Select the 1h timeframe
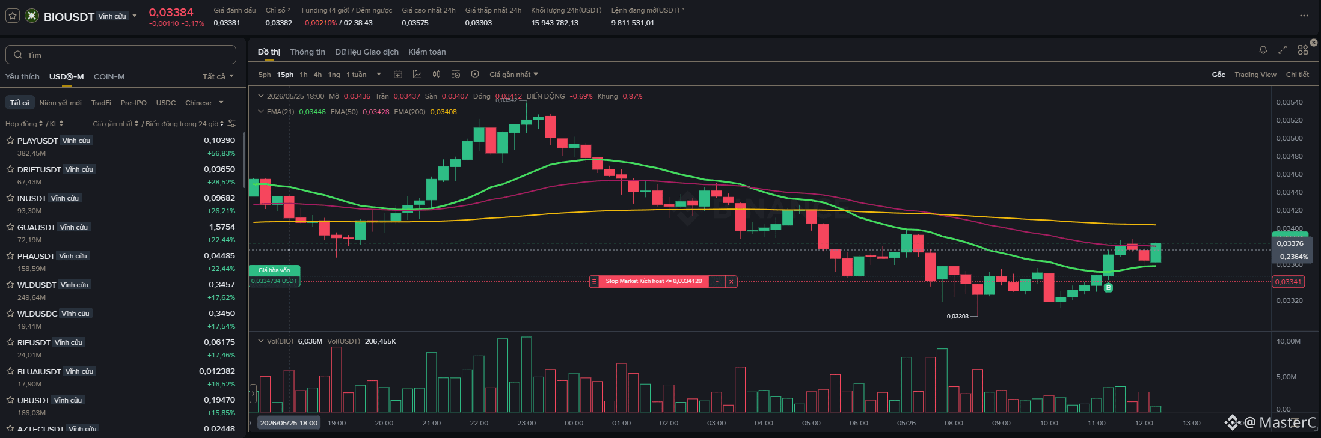The image size is (1321, 438). click(x=304, y=75)
